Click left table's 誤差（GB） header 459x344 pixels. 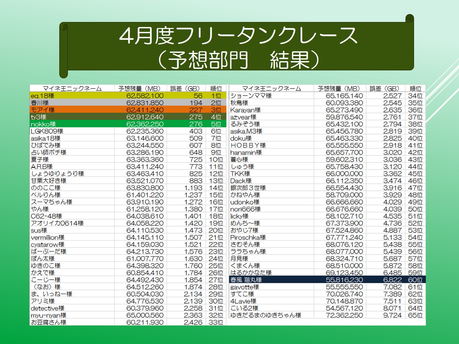185,89
